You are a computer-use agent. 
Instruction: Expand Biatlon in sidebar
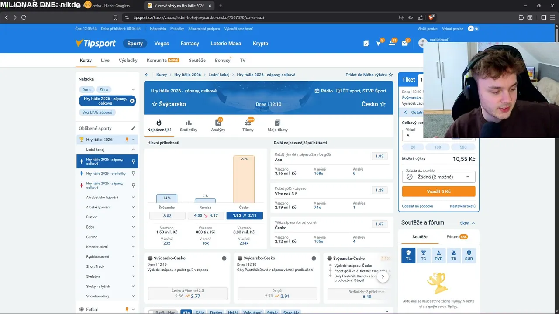(133, 217)
